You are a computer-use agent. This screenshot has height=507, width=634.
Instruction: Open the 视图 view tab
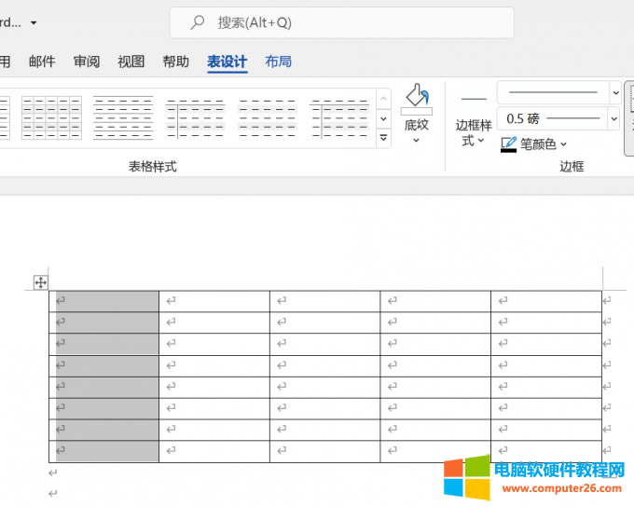point(131,62)
